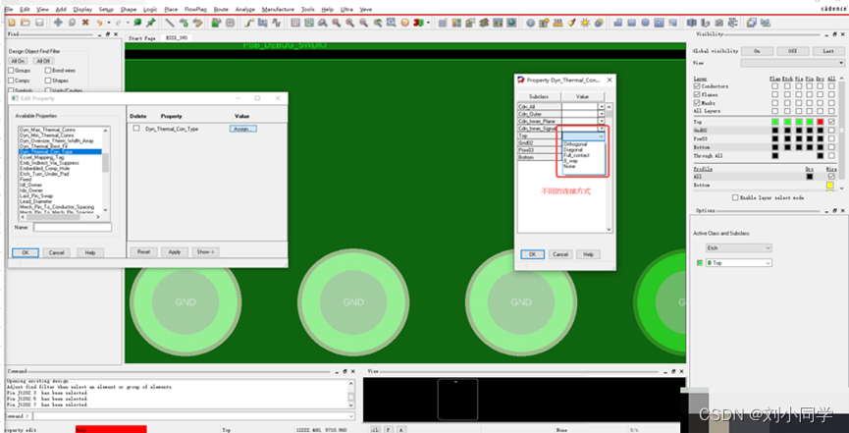Screen dimensions: 849x433
Task: Click the red X Delete toolbar icon
Action: [x=85, y=23]
